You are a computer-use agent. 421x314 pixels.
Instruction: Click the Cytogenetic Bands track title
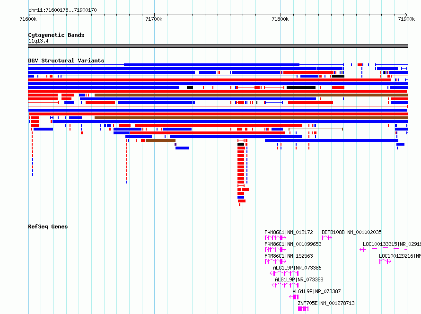[56, 35]
